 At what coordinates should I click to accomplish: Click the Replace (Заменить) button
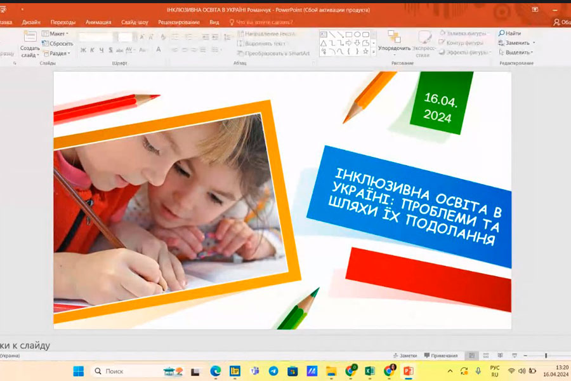point(516,43)
